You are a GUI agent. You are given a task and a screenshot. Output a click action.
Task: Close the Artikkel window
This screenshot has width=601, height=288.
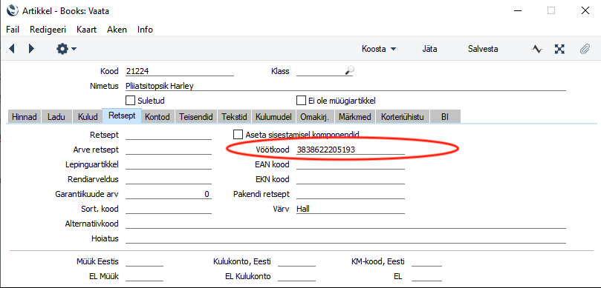pos(585,10)
